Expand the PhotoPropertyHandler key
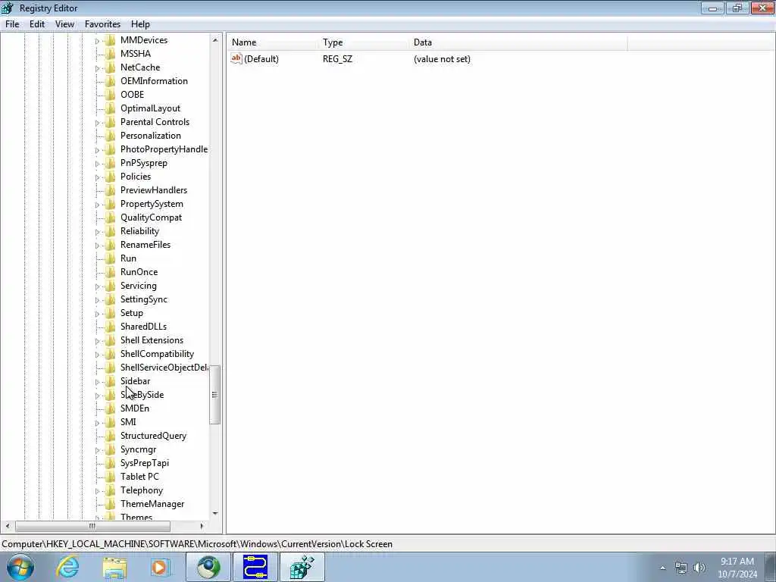776x582 pixels. (x=97, y=150)
